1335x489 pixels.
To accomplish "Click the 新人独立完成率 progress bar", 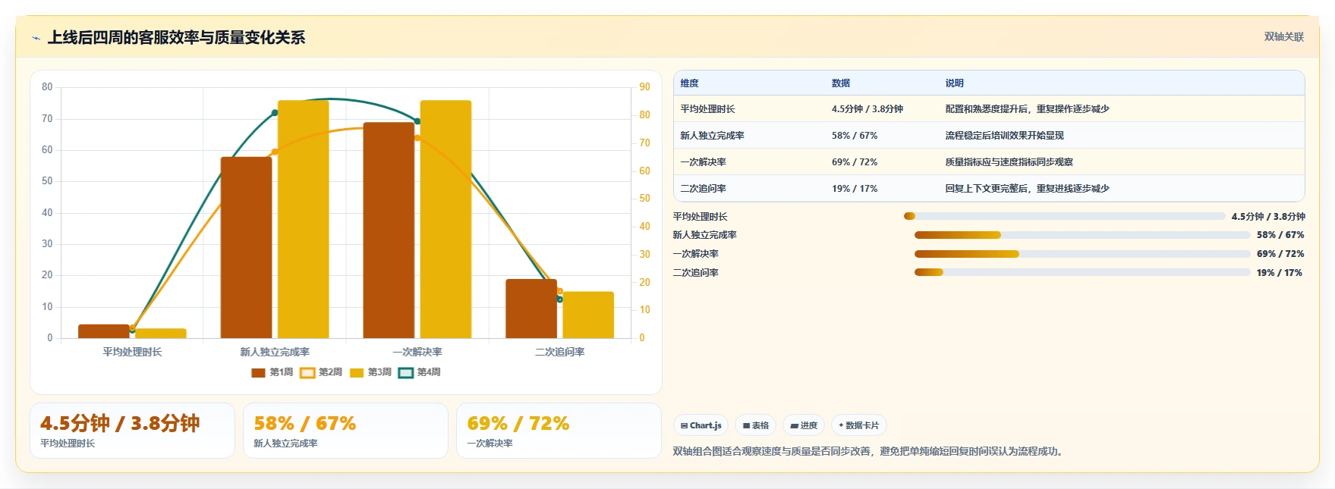I will (1082, 235).
